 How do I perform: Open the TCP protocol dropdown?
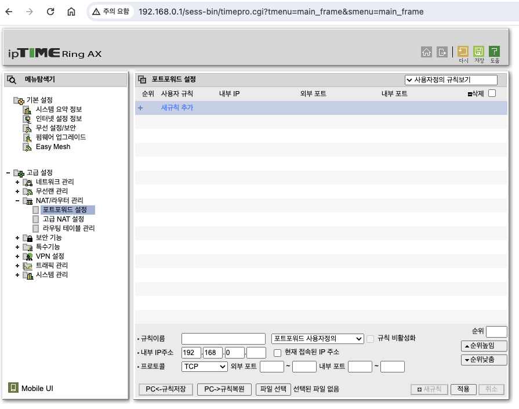(204, 367)
